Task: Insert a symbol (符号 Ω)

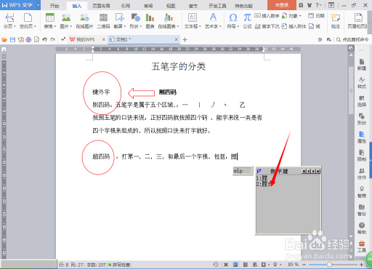Action: click(232, 21)
